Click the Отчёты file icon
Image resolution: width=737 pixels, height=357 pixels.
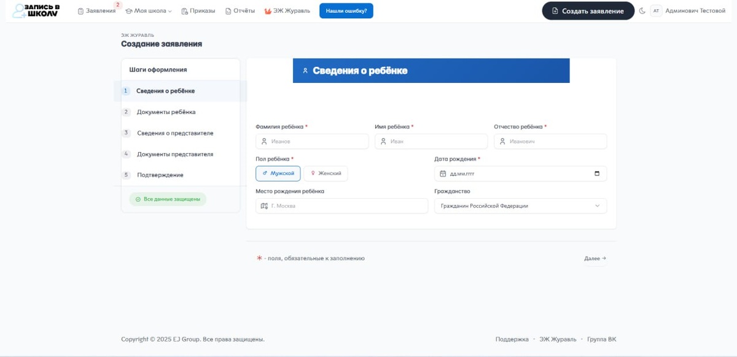(x=228, y=11)
